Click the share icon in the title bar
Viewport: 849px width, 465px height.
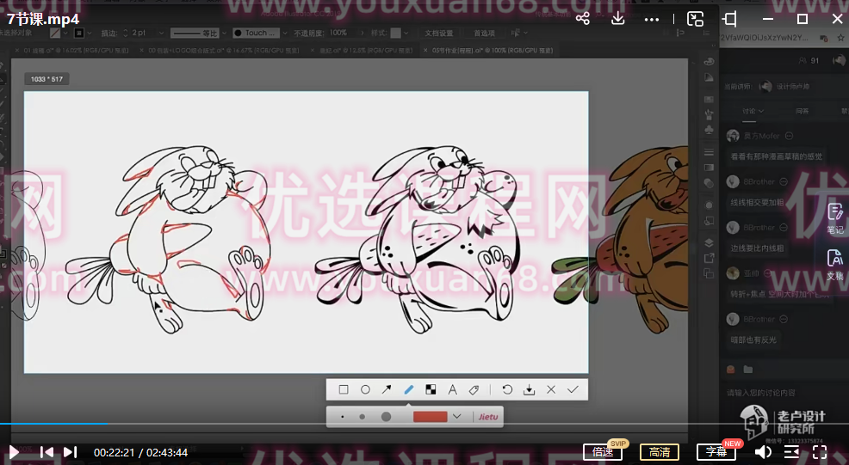pyautogui.click(x=583, y=19)
